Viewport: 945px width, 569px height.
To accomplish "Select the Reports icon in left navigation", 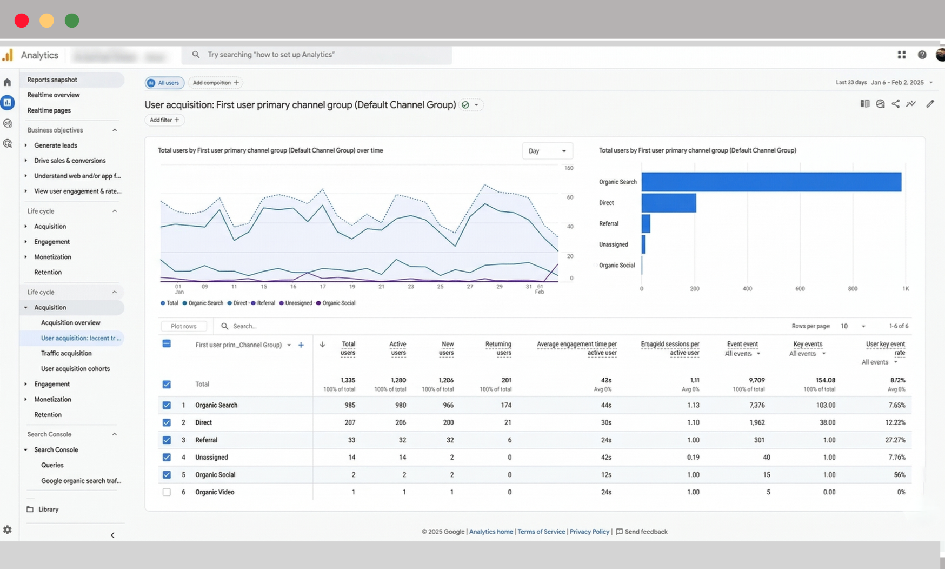I will click(x=8, y=102).
